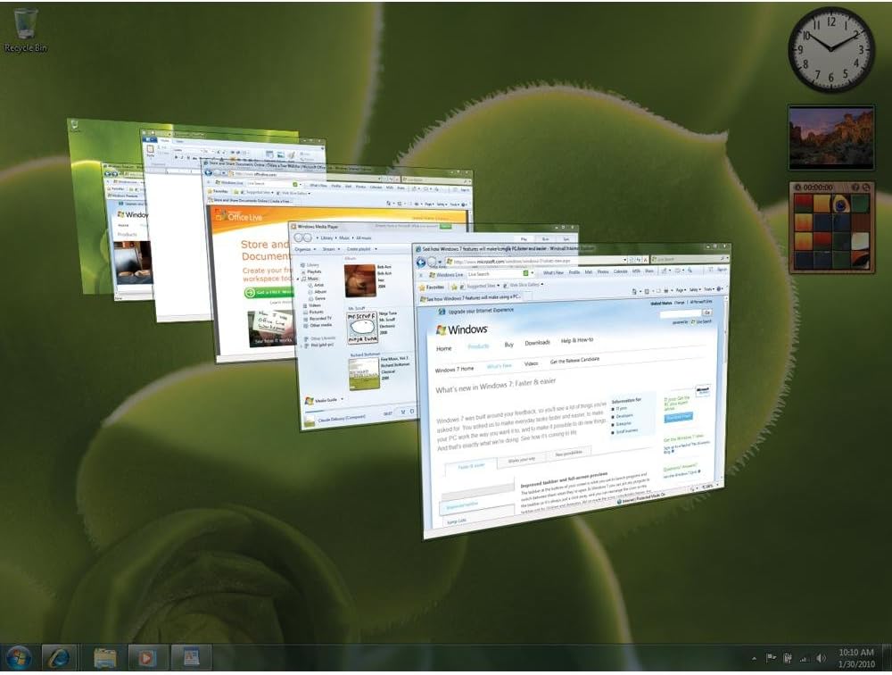
Task: Launch Windows Media Player from the taskbar
Action: click(145, 656)
